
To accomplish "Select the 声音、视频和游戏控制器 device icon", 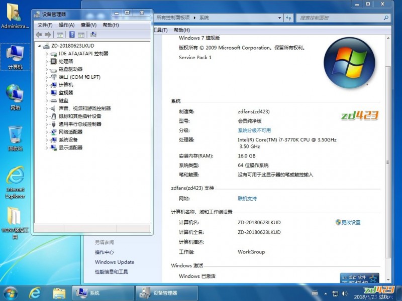I will [54, 108].
